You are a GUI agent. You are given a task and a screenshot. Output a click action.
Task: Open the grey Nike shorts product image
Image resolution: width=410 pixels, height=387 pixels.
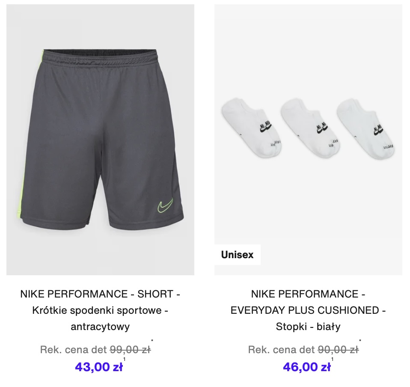(x=100, y=140)
